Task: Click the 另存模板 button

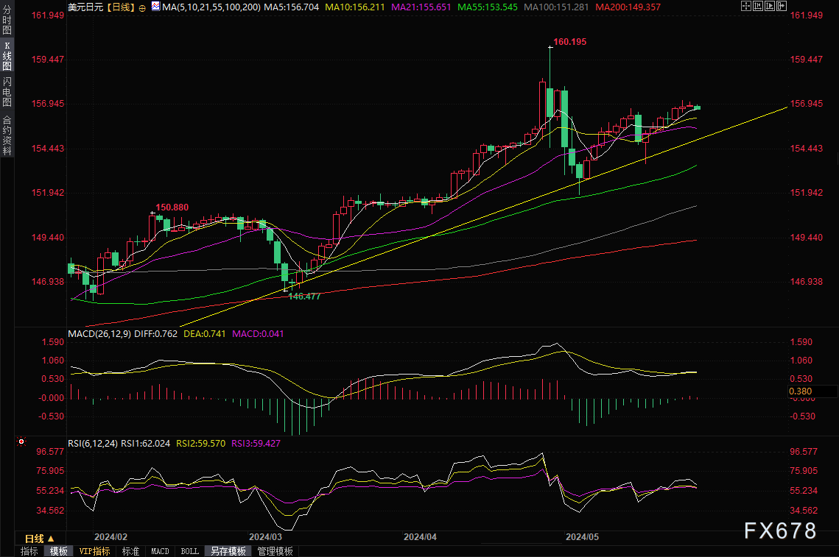Action: point(227,551)
